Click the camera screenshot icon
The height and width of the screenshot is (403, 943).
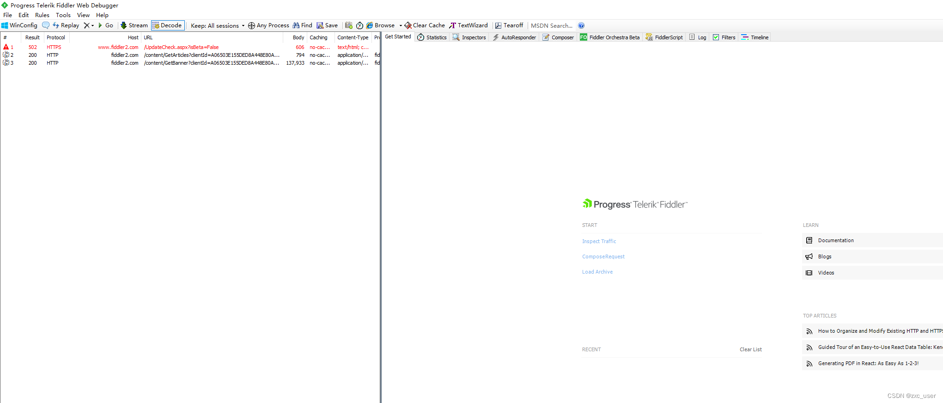coord(349,25)
